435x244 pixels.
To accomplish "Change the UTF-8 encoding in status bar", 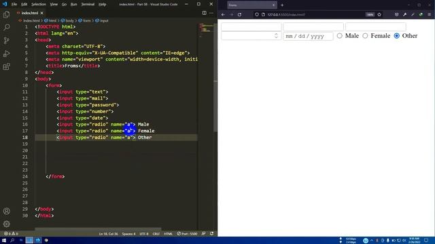I will pos(144,234).
